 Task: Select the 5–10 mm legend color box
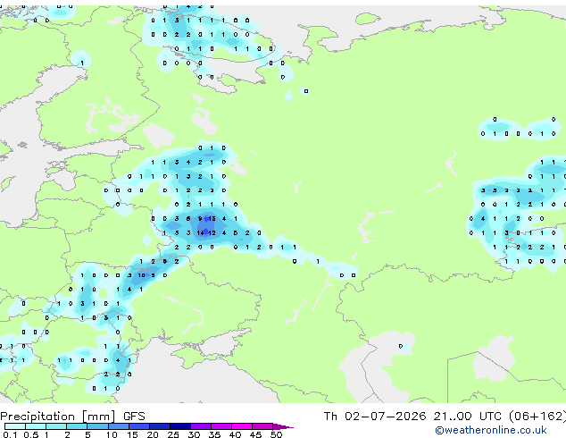[x=98, y=426]
